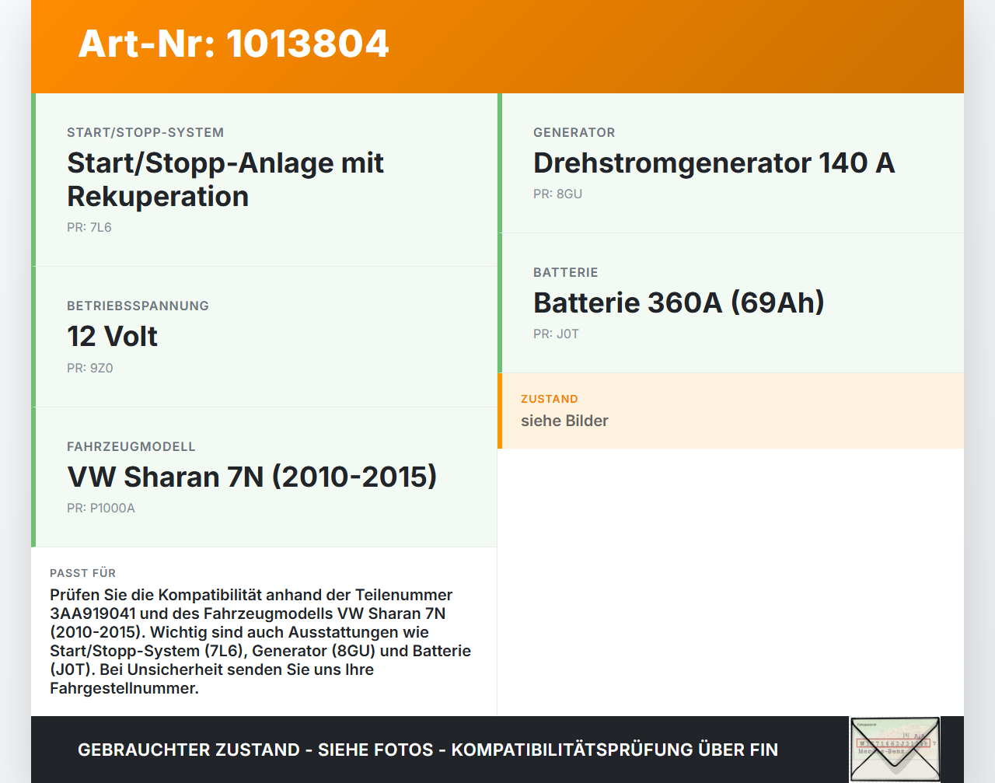Click the Drehstromgenerator 140 A panel
This screenshot has height=783, width=995.
[731, 163]
